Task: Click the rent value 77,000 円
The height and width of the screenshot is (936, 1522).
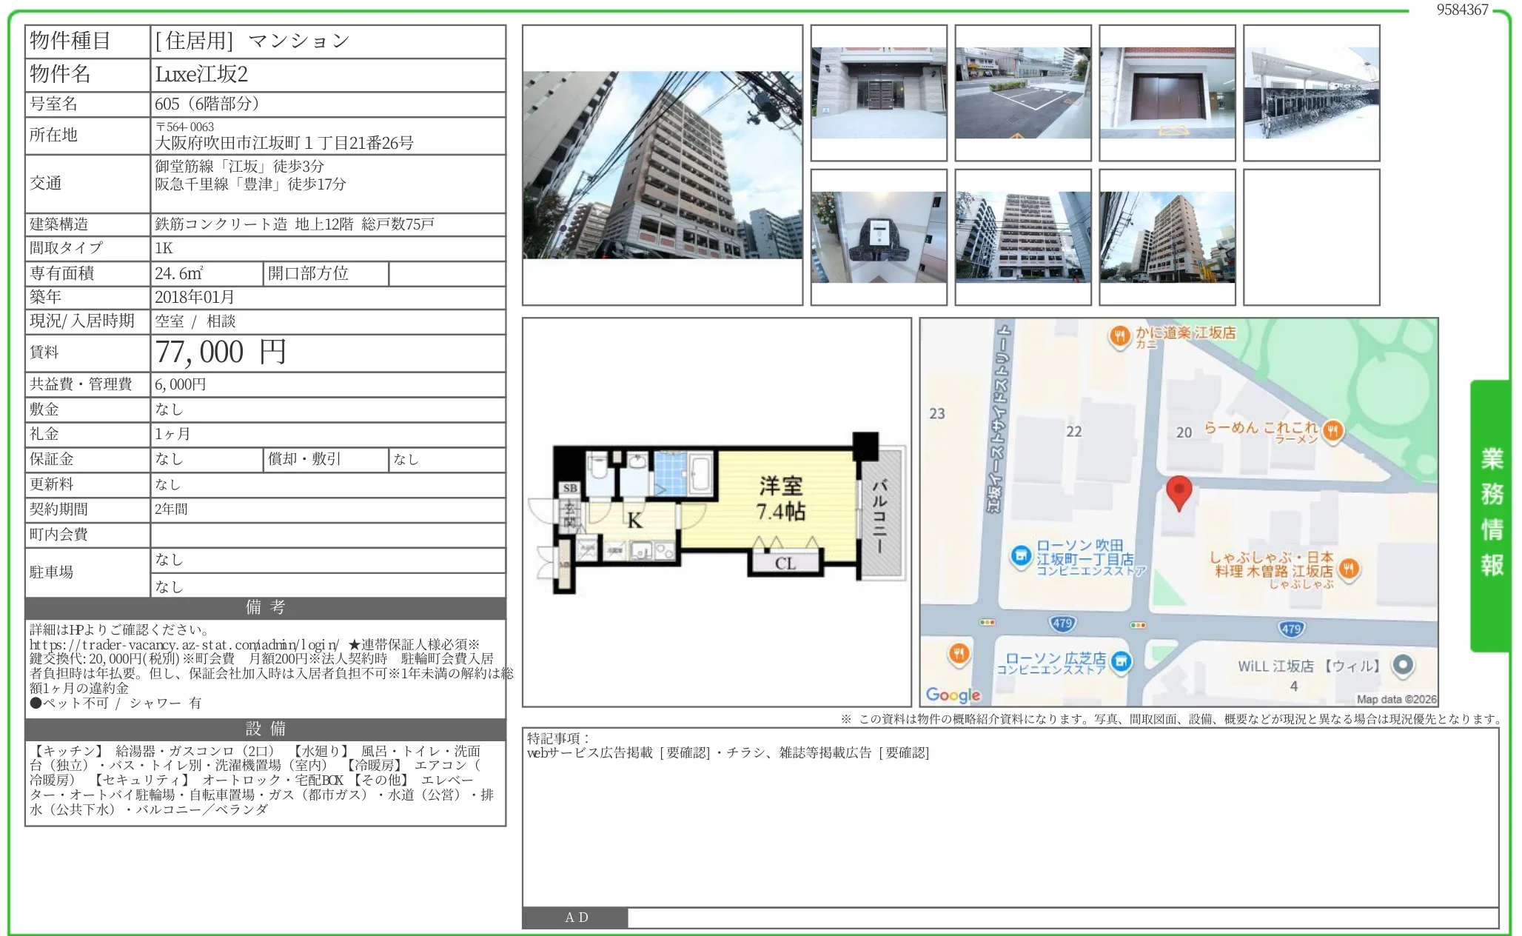Action: pos(221,352)
